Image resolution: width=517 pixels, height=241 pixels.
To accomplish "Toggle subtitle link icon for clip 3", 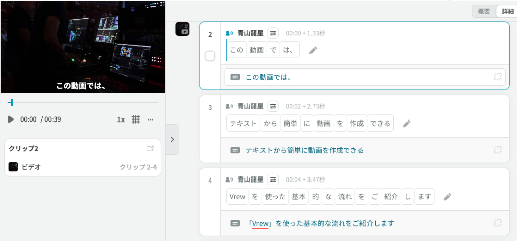I will point(497,150).
